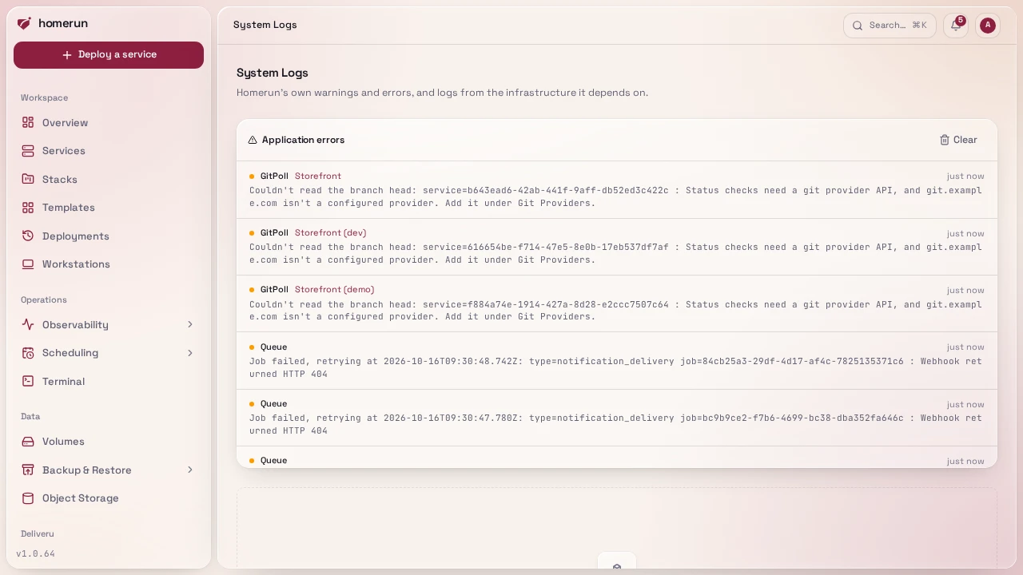The height and width of the screenshot is (575, 1023).
Task: Clear the application errors
Action: click(x=958, y=140)
